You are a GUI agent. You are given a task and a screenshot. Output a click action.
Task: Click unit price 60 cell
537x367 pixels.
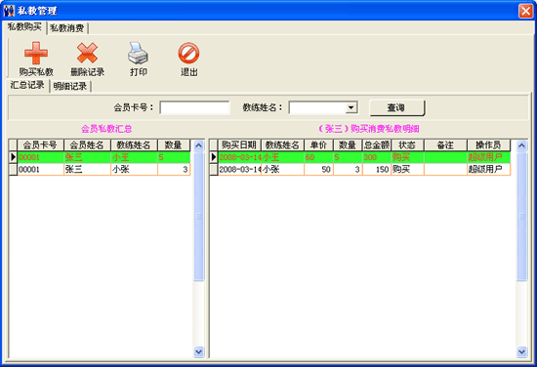click(319, 157)
